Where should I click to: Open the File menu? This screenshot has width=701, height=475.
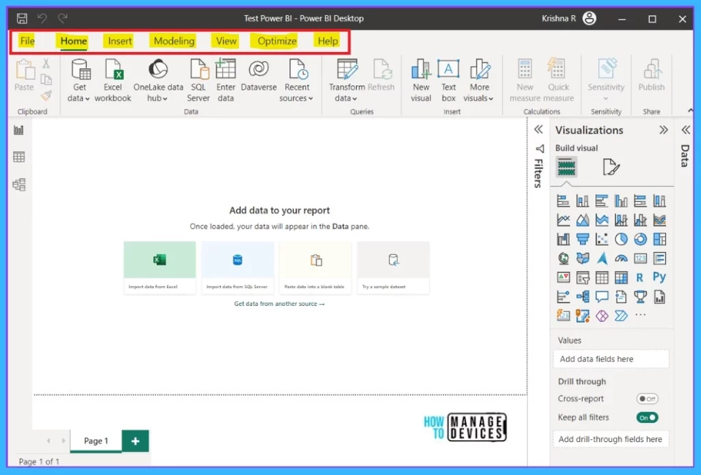pyautogui.click(x=27, y=41)
